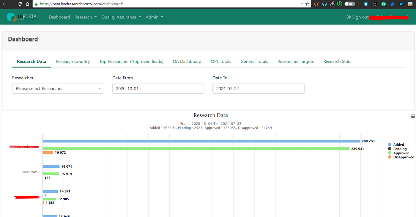Screen dimensions: 416x217
Task: Toggle the Added series in legend
Action: click(x=396, y=145)
